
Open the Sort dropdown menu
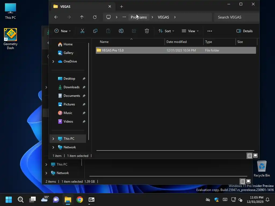[166, 31]
